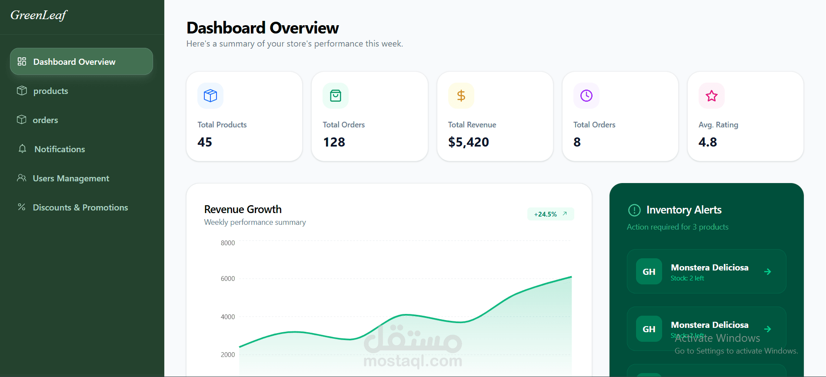The image size is (826, 377).
Task: Click the Inventory Alerts warning circle icon
Action: 634,210
